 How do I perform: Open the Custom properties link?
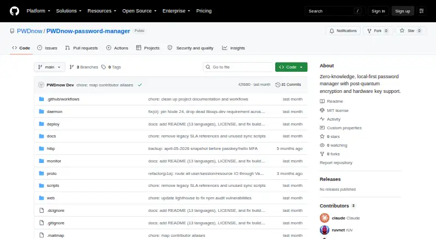(x=341, y=128)
